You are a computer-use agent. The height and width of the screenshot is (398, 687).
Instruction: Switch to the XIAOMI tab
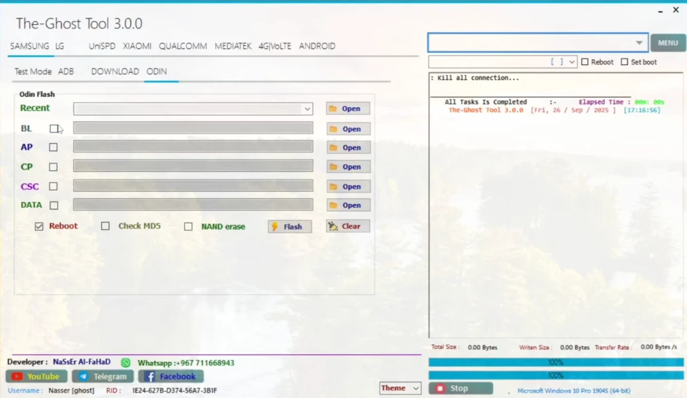136,46
